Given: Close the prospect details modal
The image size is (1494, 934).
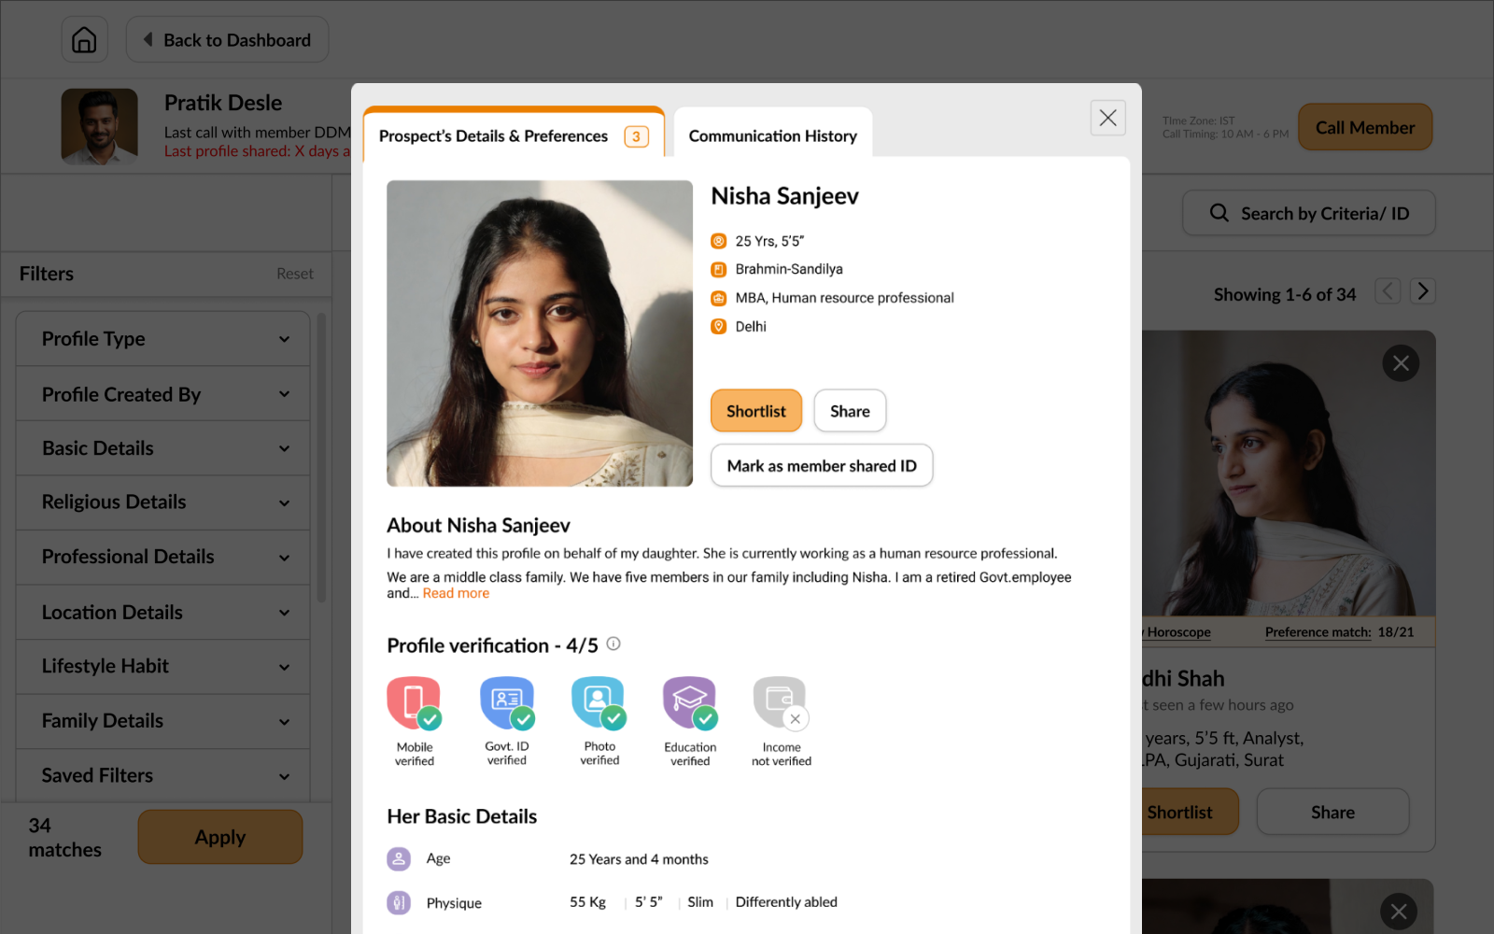Looking at the screenshot, I should click(x=1107, y=118).
